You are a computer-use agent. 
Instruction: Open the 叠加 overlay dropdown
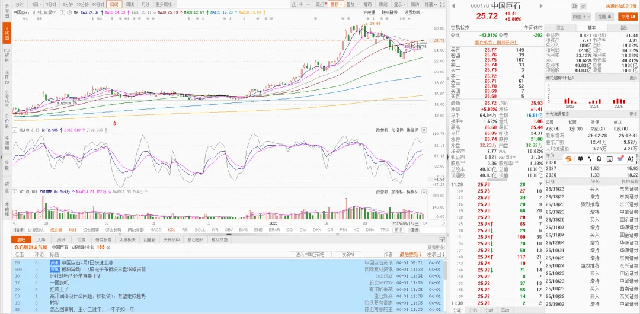coord(352,4)
